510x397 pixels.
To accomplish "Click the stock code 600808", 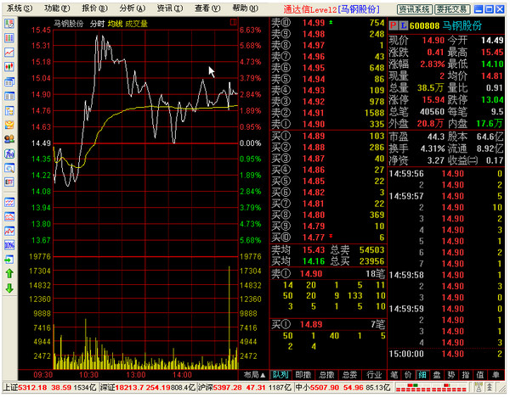I will 425,25.
